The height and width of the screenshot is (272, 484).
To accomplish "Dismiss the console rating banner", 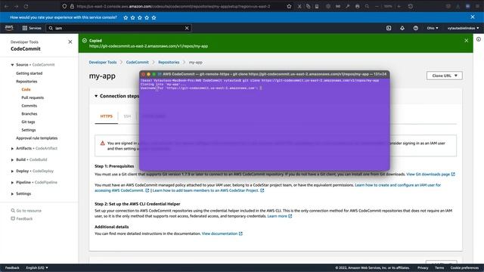I will [473, 17].
